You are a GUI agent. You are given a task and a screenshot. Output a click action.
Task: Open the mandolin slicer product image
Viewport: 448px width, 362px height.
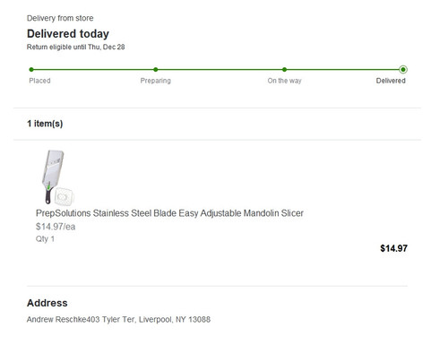tap(58, 177)
